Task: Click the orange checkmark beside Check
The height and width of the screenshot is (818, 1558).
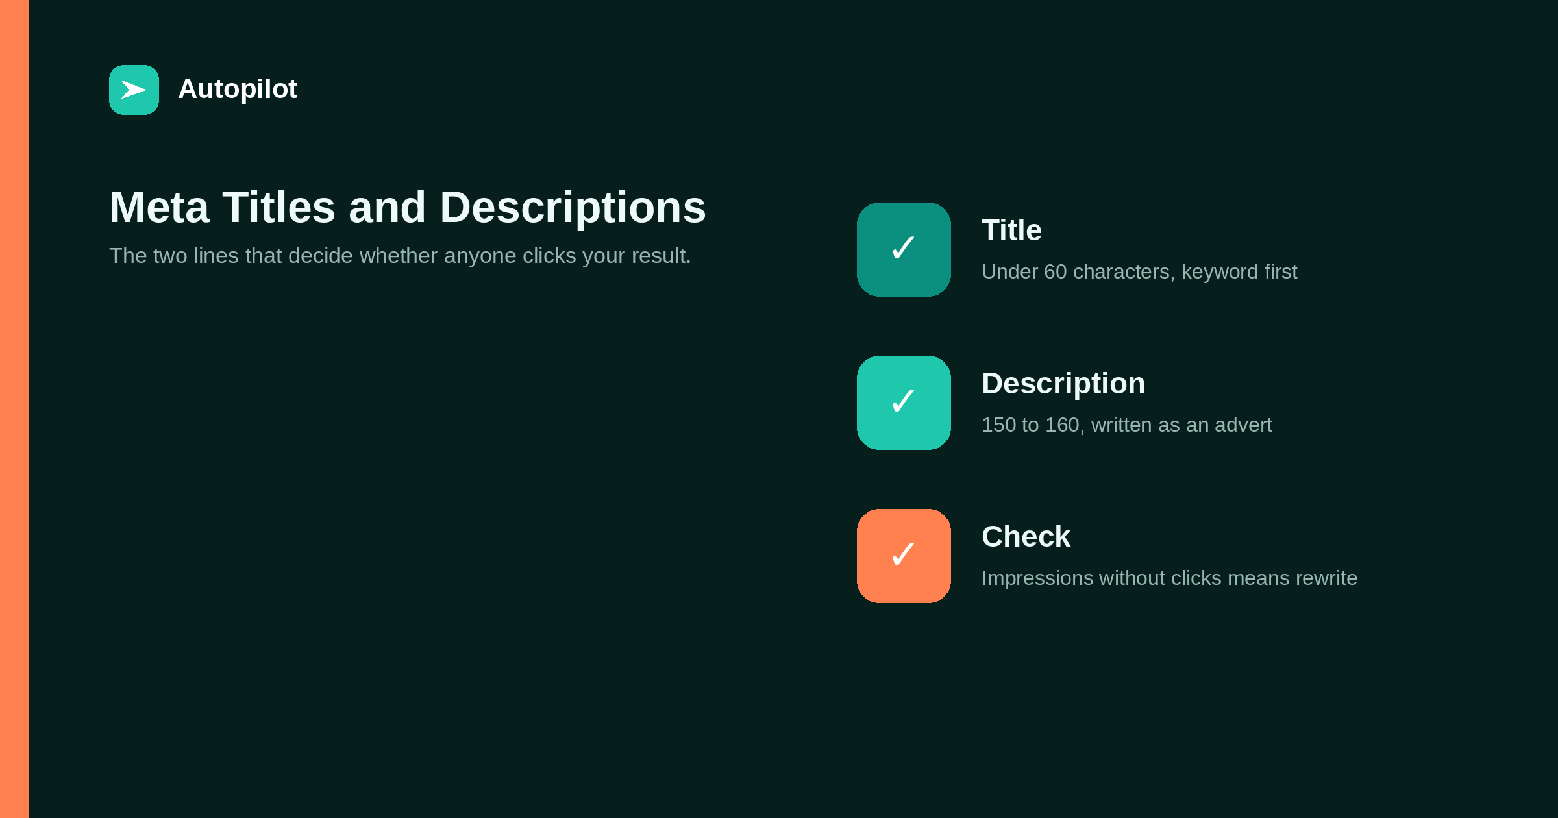Action: 904,556
